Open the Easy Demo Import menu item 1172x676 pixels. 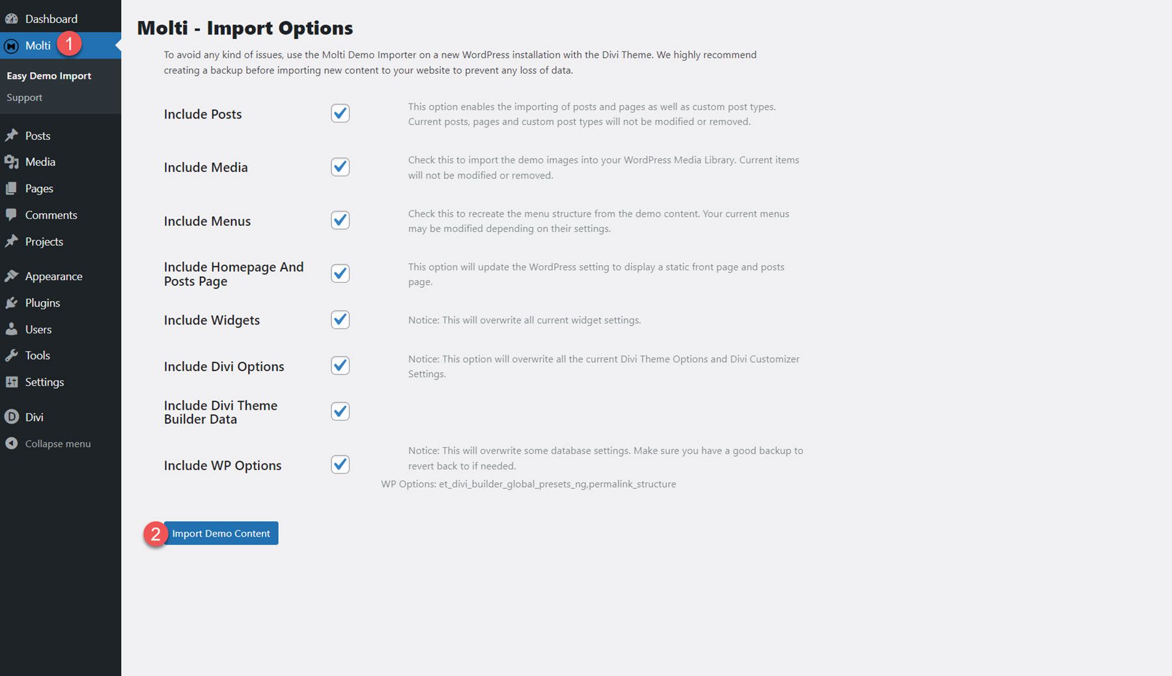[48, 76]
